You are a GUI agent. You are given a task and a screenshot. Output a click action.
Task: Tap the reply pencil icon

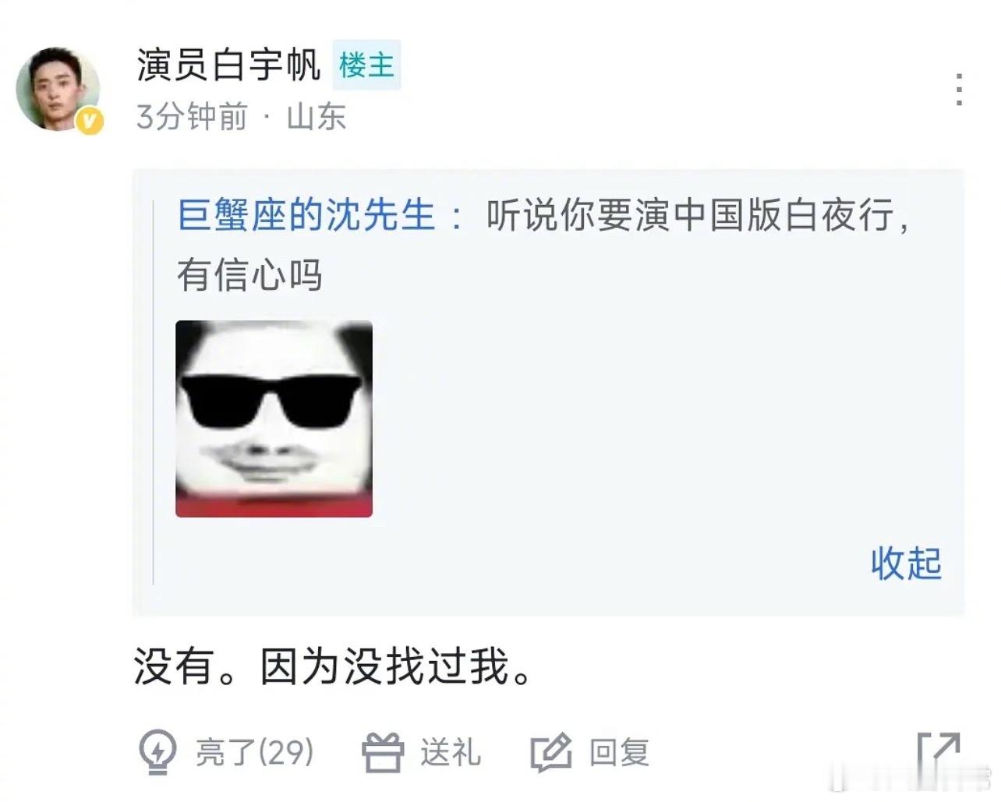pyautogui.click(x=551, y=753)
